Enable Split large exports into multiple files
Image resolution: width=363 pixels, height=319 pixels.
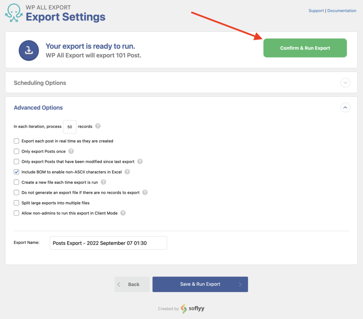click(16, 203)
